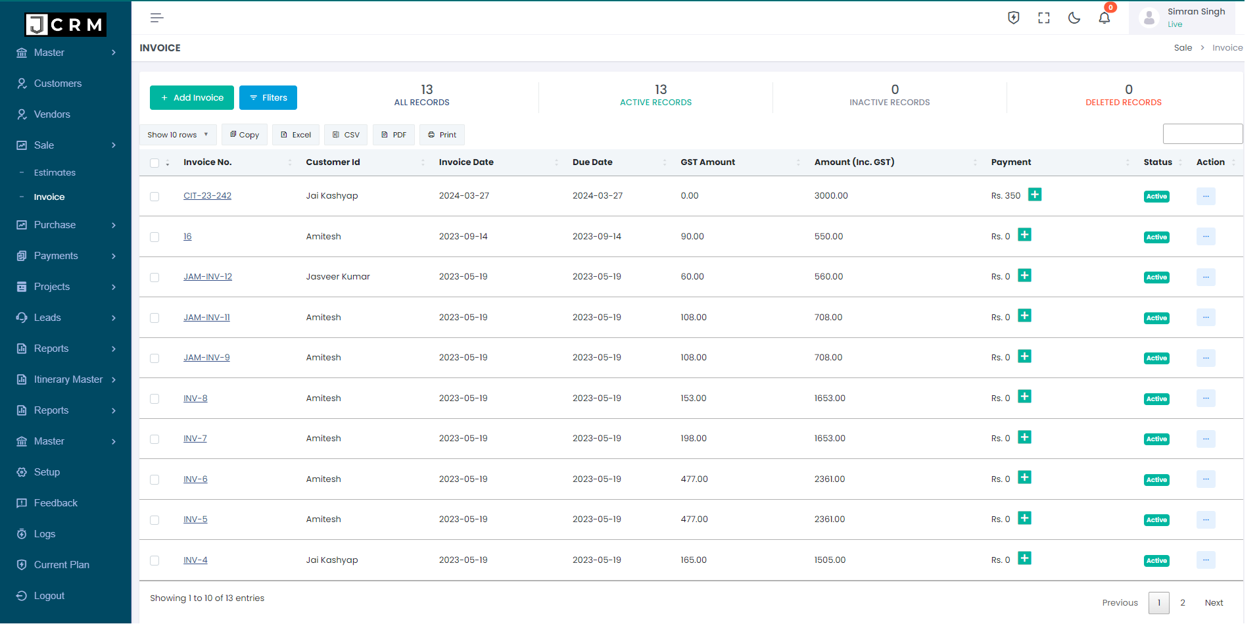This screenshot has height=628, width=1259.
Task: Toggle dark mode with the moon icon
Action: 1074,18
